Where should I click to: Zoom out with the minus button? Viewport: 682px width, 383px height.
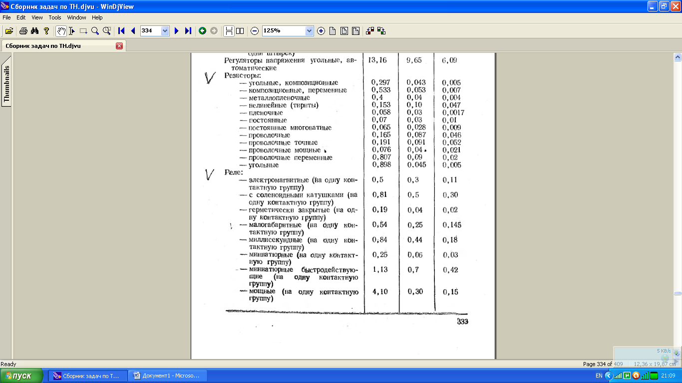tap(255, 31)
